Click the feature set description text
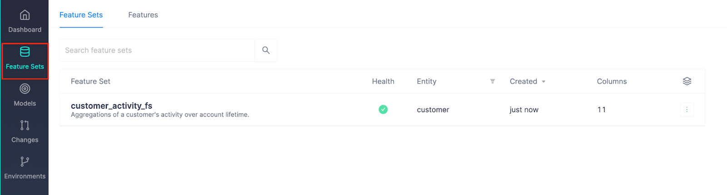This screenshot has width=727, height=195. [x=160, y=115]
